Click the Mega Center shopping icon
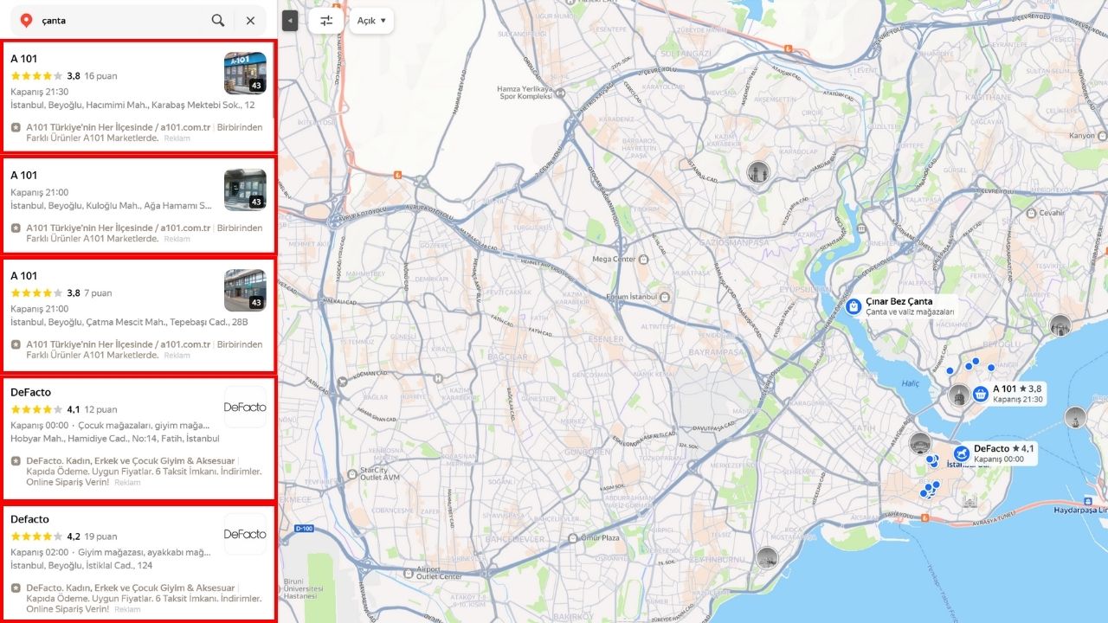1108x623 pixels. (x=644, y=260)
